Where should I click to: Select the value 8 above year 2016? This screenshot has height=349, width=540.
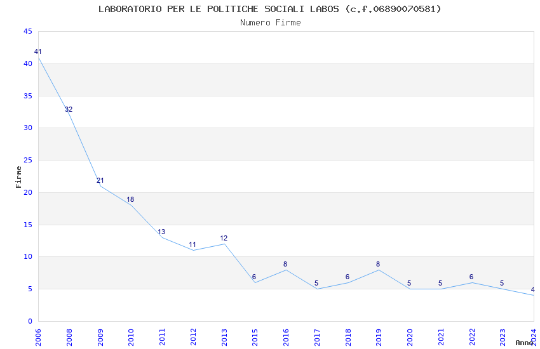tap(285, 264)
